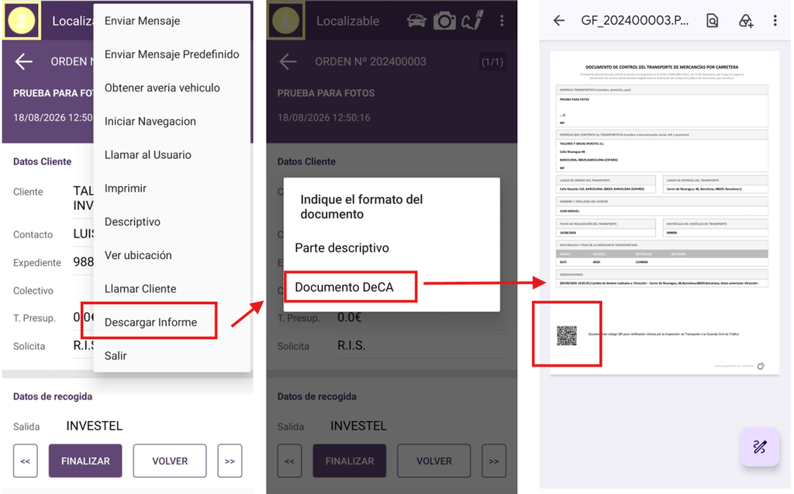Viewport: 794px width, 494px height.
Task: Go to next order with >> button
Action: click(x=230, y=461)
